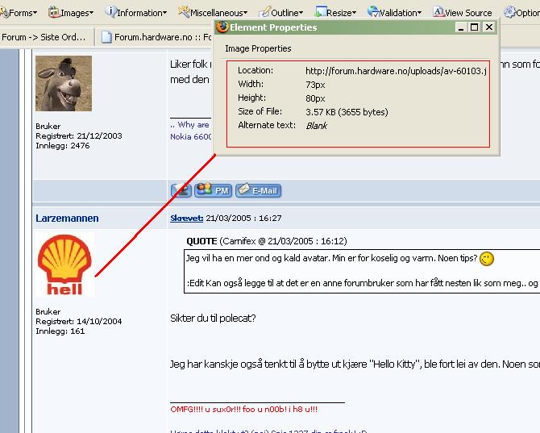This screenshot has height=433, width=540.
Task: Click the Firefox icon in Element Properties title
Action: point(222,27)
